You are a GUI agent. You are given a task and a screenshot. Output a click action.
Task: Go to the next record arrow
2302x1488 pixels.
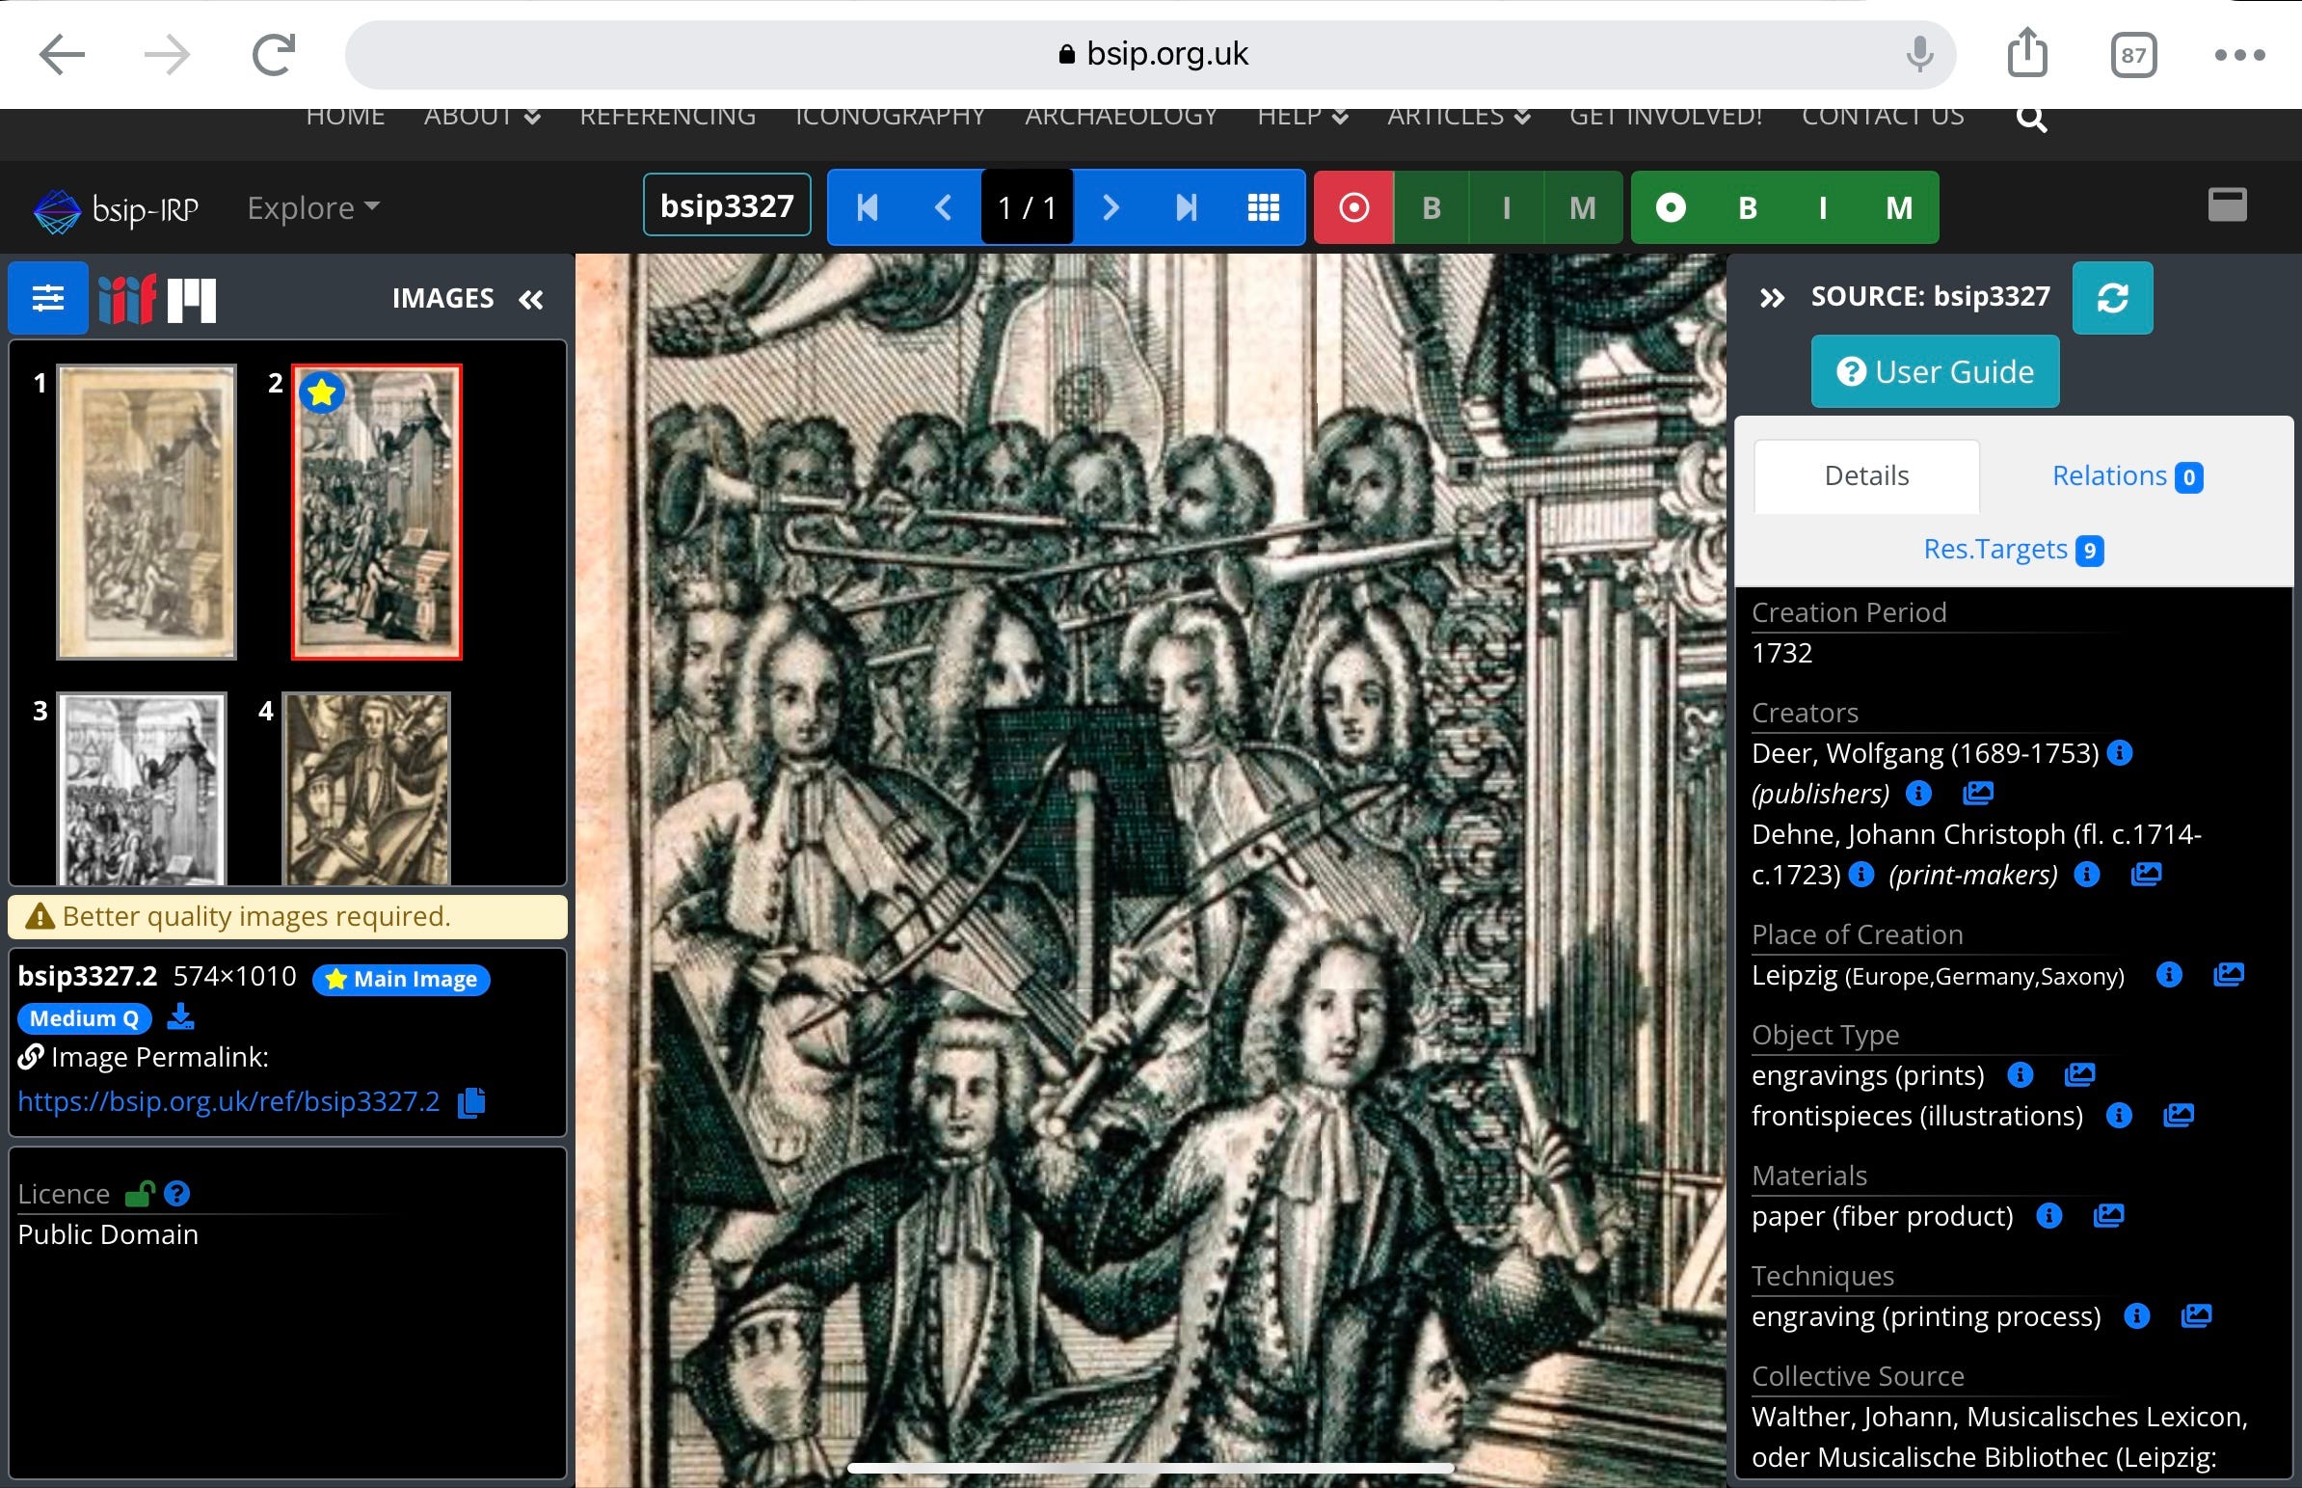tap(1111, 207)
